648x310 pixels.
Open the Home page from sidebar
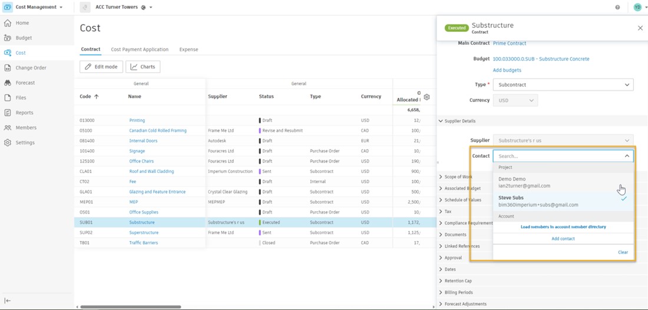(22, 23)
